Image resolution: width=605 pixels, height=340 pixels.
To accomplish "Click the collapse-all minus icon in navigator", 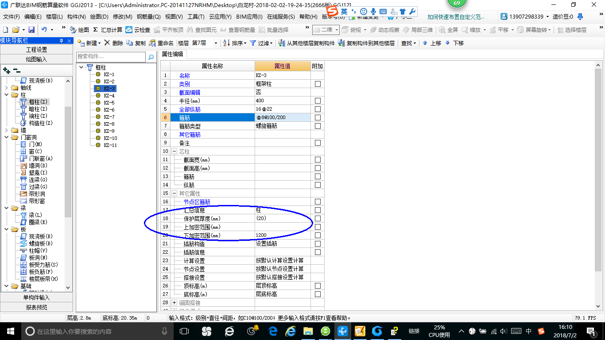I will [x=16, y=70].
